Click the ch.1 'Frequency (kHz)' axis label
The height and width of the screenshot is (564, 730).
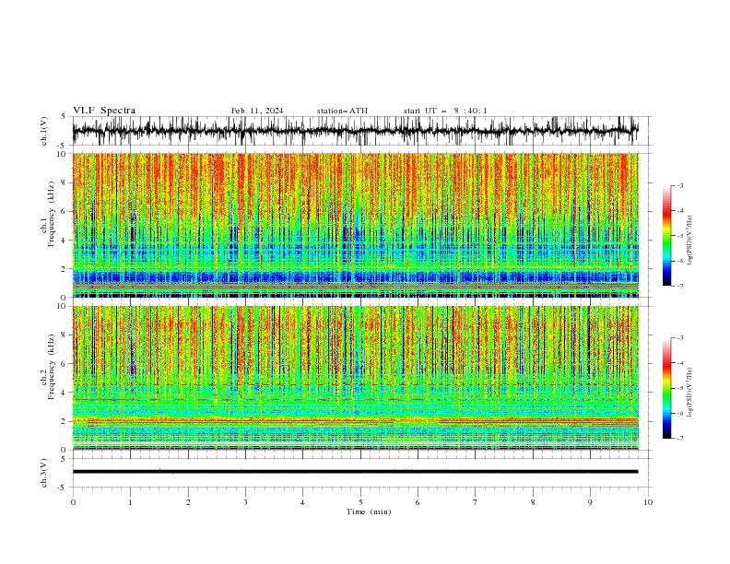[52, 214]
